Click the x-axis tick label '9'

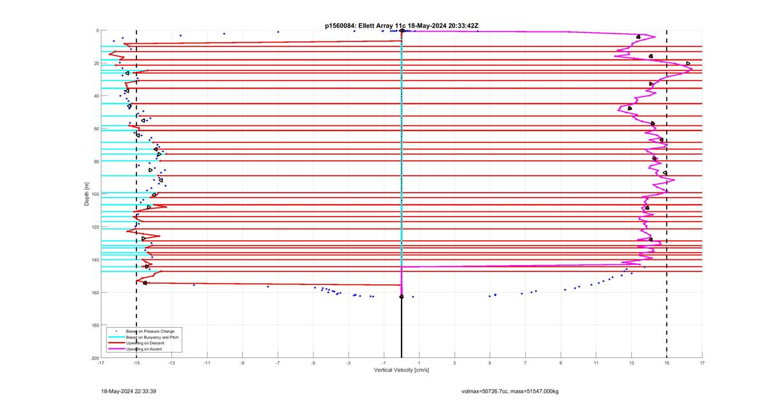tap(561, 363)
